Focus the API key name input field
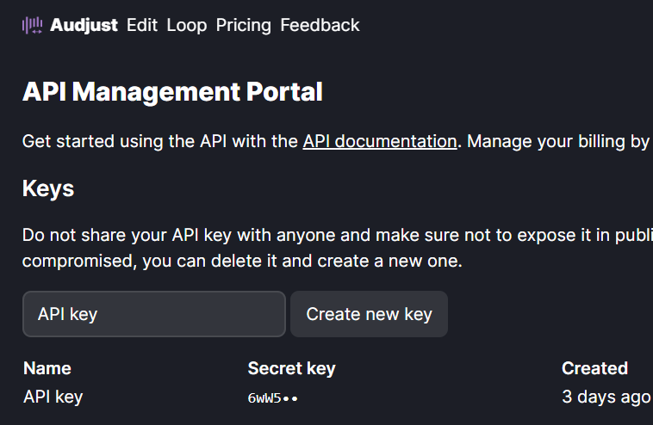The image size is (653, 425). 153,314
